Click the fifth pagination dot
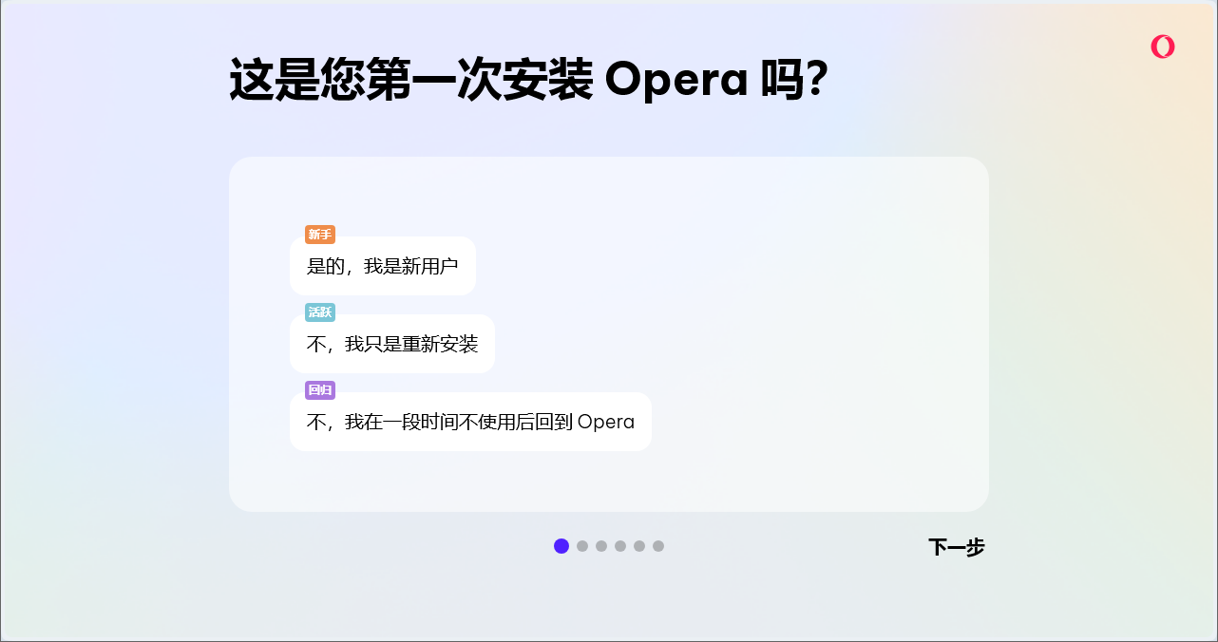This screenshot has height=642, width=1218. [x=638, y=546]
